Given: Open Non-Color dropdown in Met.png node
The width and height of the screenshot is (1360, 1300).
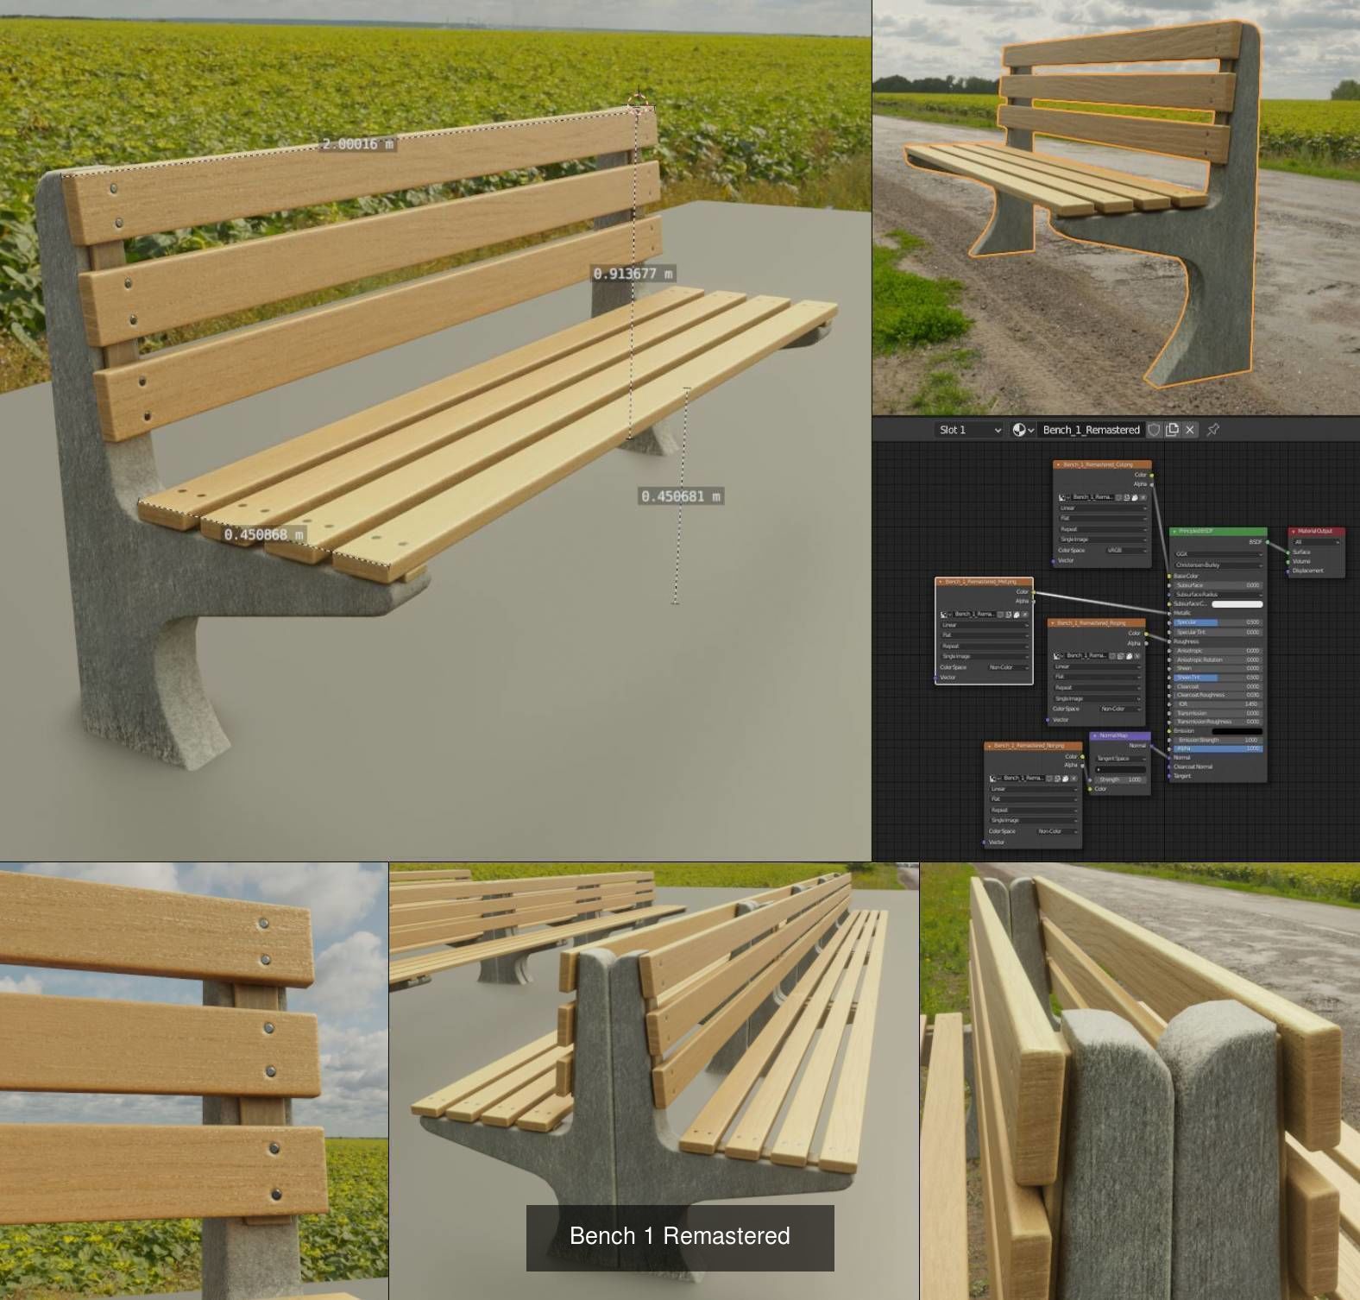Looking at the screenshot, I should 1009,667.
